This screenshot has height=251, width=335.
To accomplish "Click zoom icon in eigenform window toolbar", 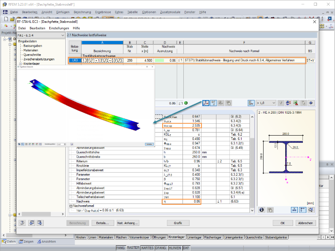I will pyautogui.click(x=22, y=144).
